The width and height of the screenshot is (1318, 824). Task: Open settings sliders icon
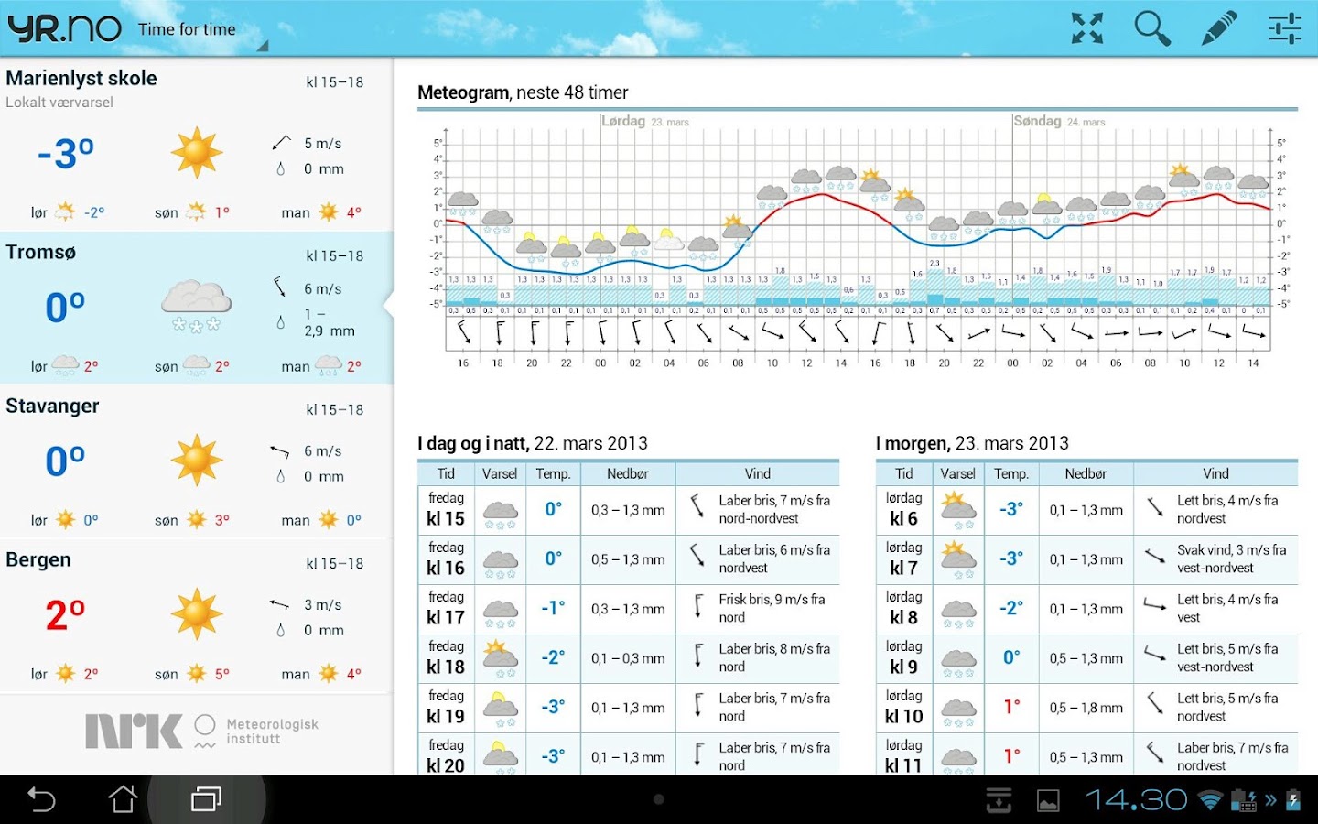click(x=1284, y=28)
